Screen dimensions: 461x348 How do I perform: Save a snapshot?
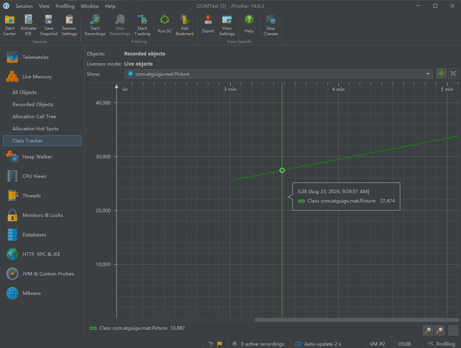click(49, 25)
